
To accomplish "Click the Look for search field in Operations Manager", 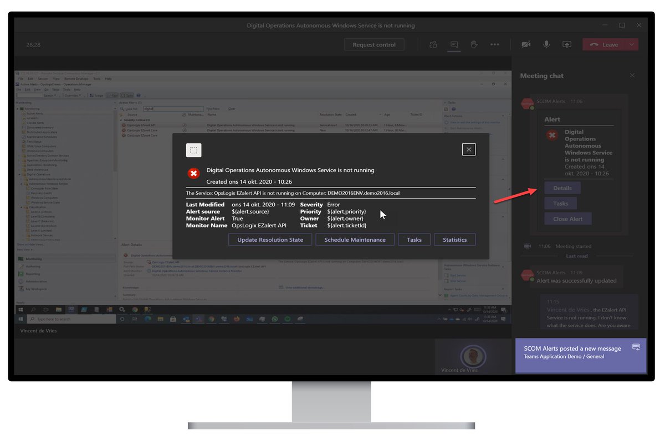I will click(173, 109).
